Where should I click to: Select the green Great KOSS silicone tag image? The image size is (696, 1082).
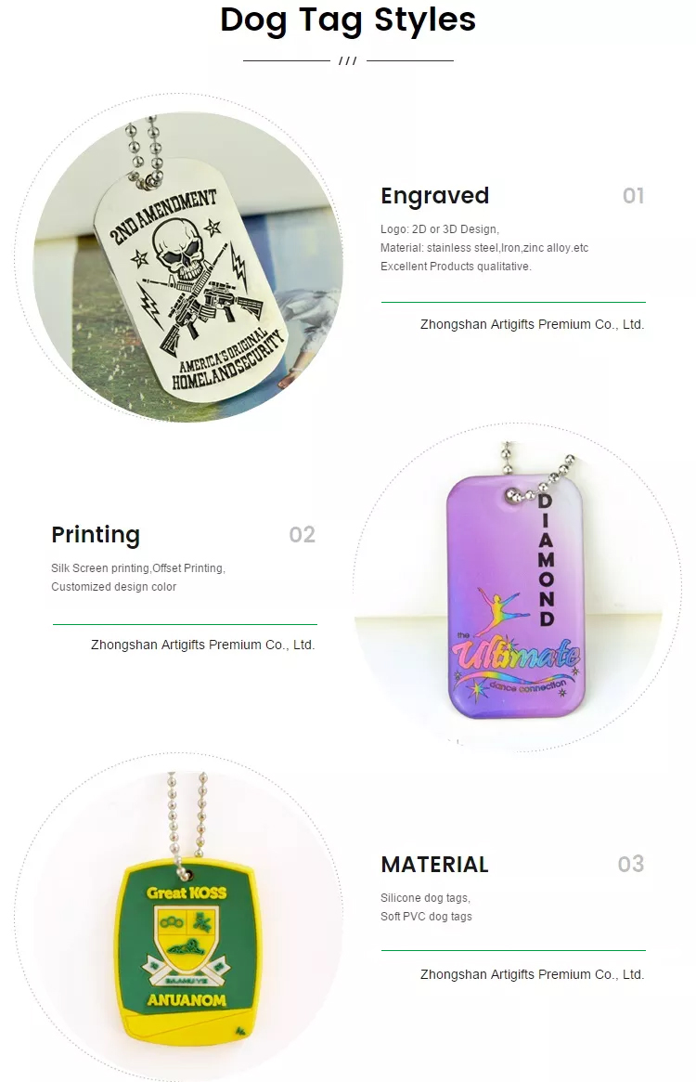click(179, 918)
